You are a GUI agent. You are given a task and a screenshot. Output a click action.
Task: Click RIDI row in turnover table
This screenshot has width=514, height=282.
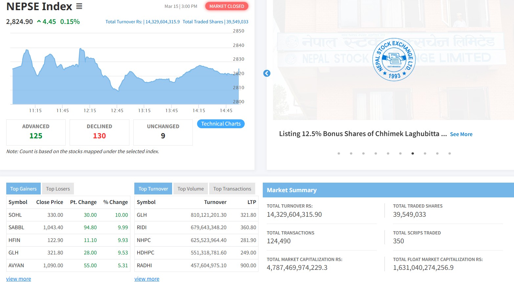pos(142,228)
